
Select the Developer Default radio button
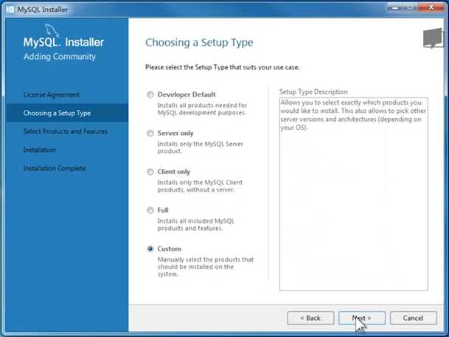click(x=150, y=94)
